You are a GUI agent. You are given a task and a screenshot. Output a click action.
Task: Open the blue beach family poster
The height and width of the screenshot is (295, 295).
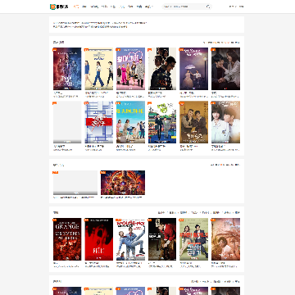coord(130,122)
